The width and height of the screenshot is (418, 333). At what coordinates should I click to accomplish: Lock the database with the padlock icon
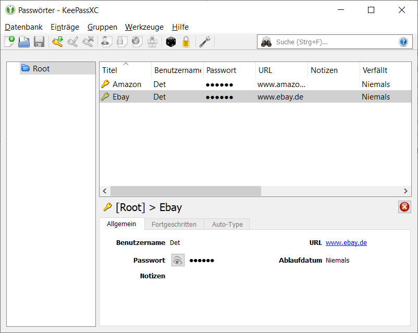186,42
